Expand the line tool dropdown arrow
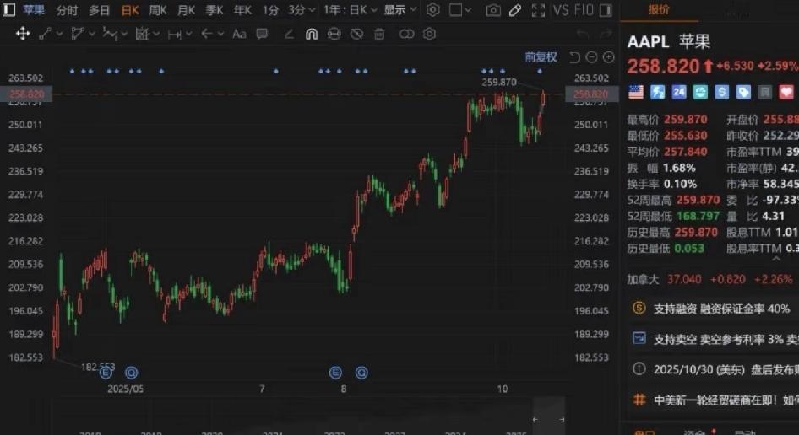The image size is (799, 435). 59,34
